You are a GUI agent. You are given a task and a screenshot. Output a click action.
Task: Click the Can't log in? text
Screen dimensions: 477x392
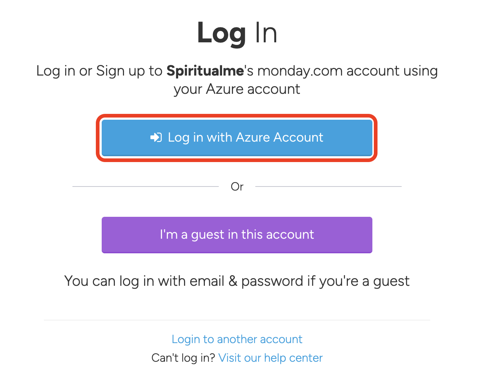pos(183,358)
